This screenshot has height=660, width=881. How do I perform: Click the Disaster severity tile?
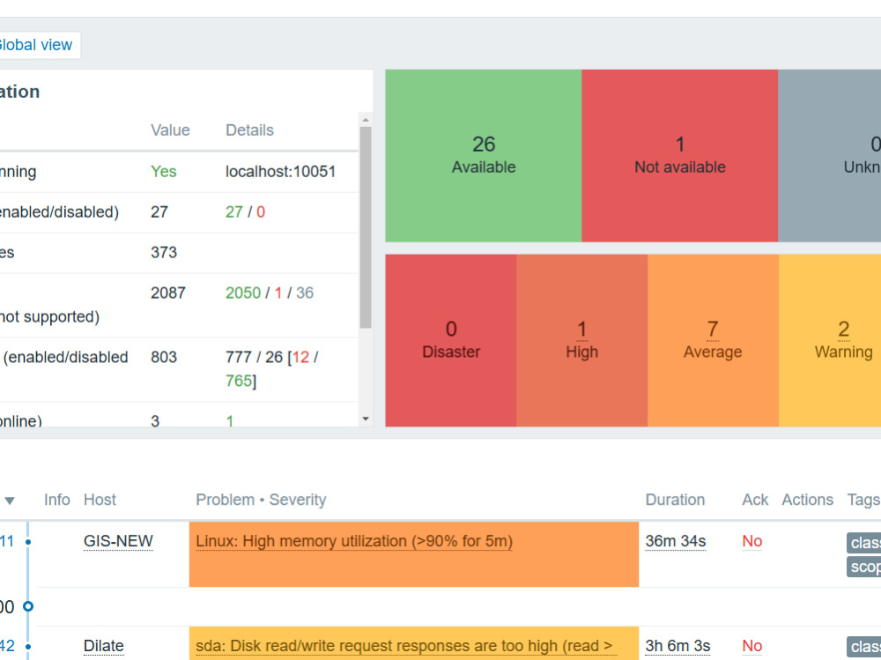click(451, 340)
